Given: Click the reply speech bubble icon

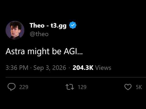Looking at the screenshot, I should [x=12, y=87].
